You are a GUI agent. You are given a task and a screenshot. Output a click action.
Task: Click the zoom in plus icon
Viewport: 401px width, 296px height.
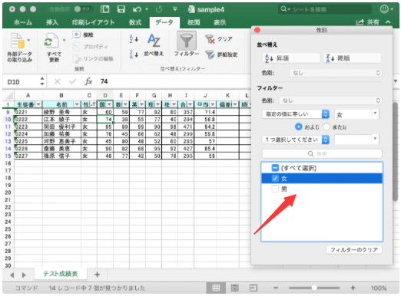[x=353, y=288]
